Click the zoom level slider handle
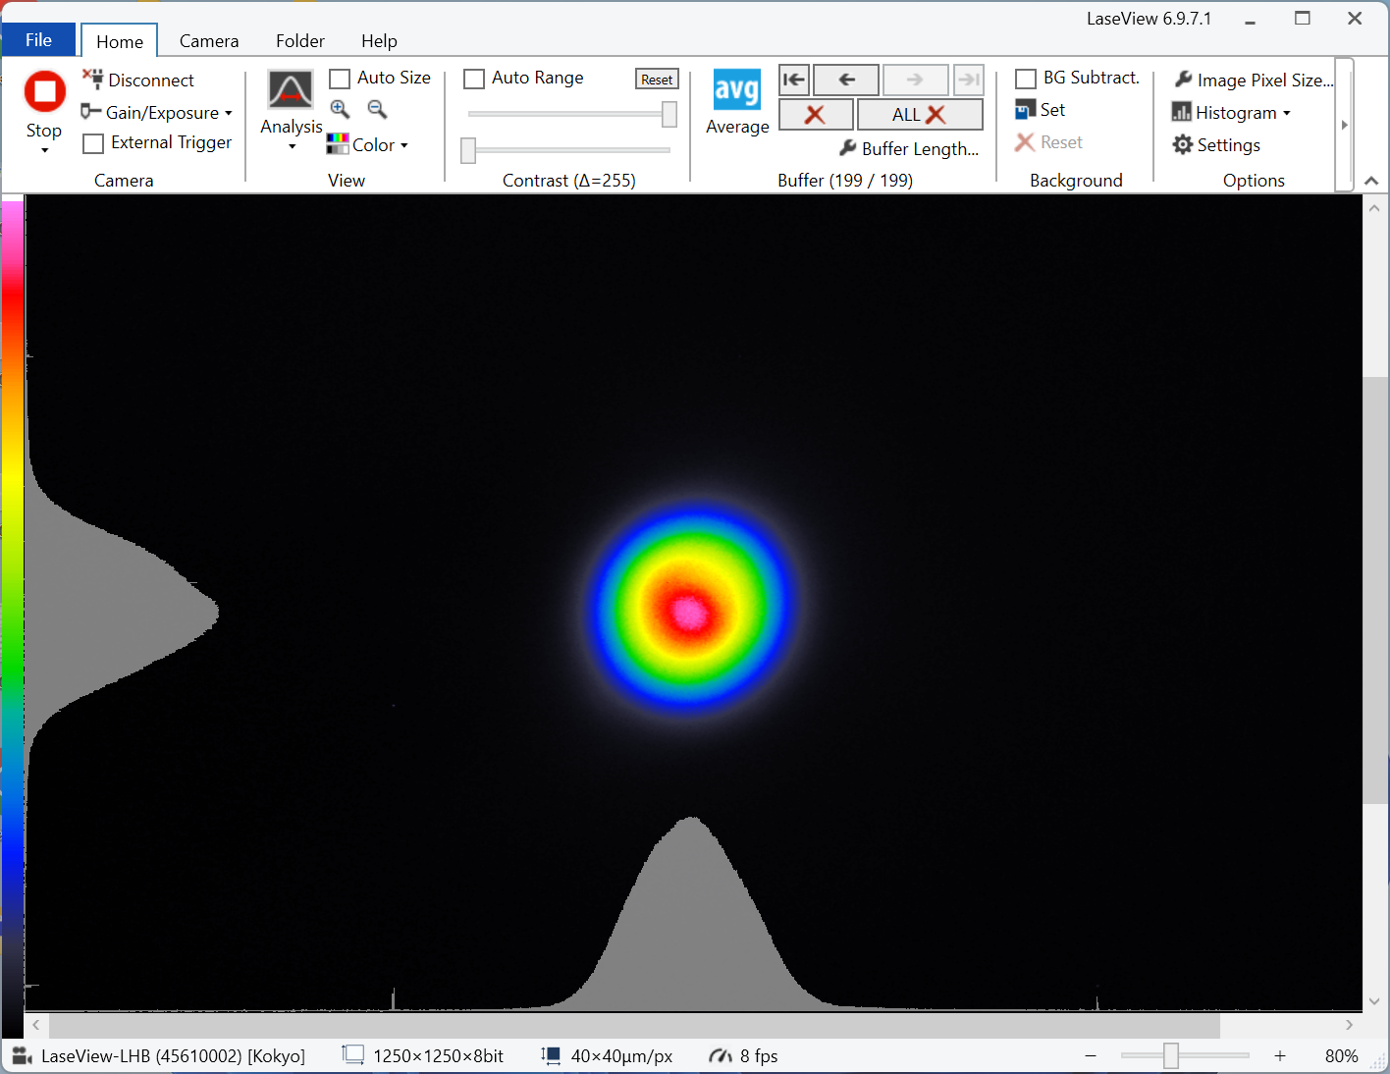 tap(1170, 1055)
